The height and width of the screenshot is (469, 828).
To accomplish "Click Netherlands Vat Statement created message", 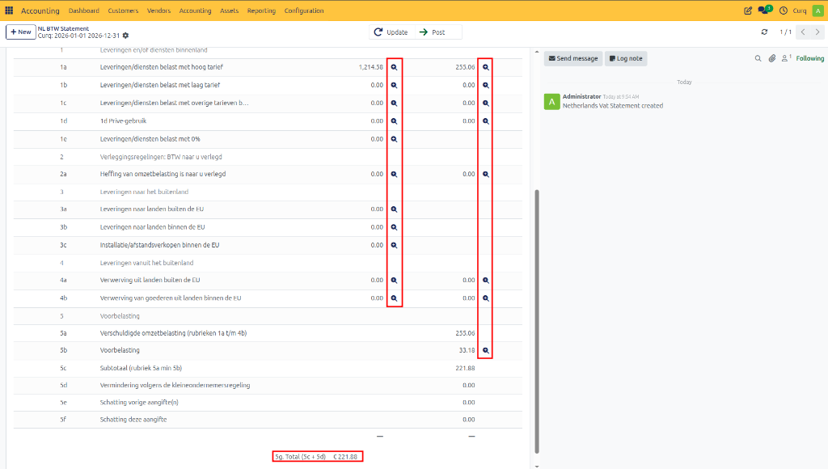I will pos(613,106).
